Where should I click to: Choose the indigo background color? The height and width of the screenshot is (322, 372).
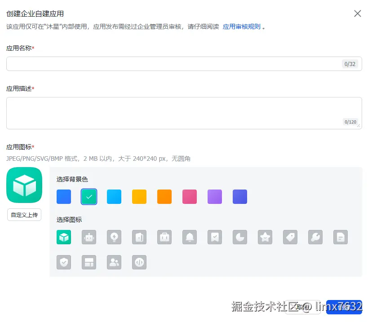pos(240,197)
